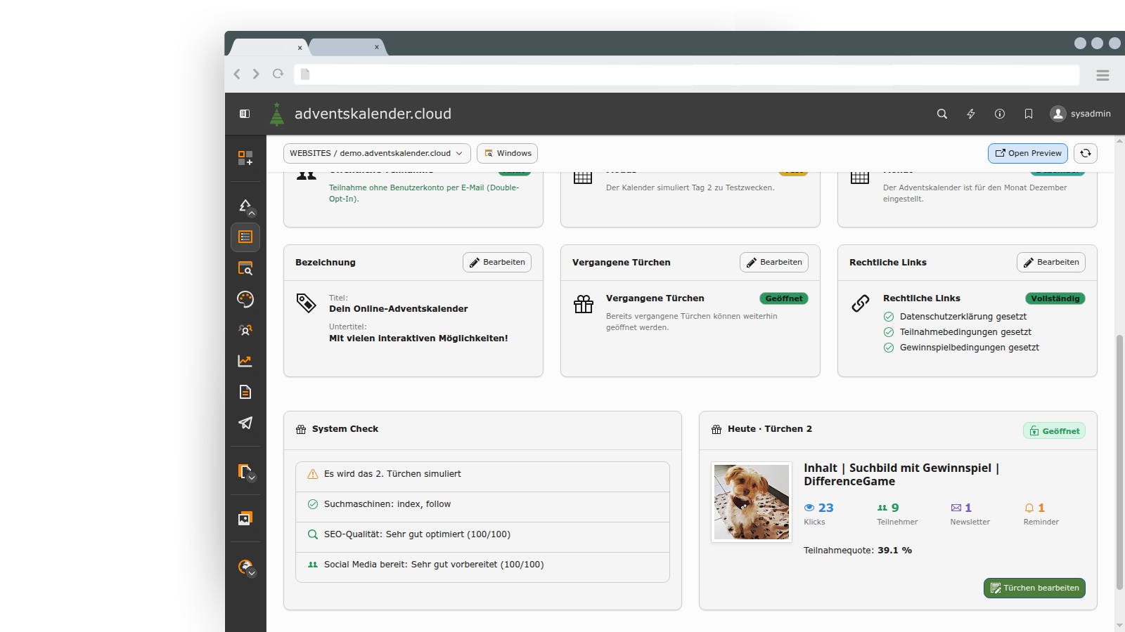Click the Open Preview button

pos(1028,153)
